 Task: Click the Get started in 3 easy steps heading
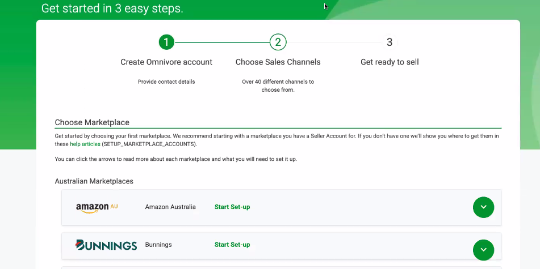[112, 8]
